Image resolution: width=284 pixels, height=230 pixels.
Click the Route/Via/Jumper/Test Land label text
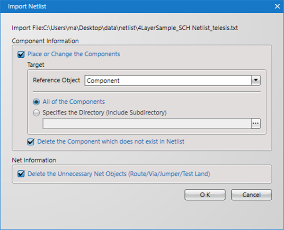coord(118,174)
